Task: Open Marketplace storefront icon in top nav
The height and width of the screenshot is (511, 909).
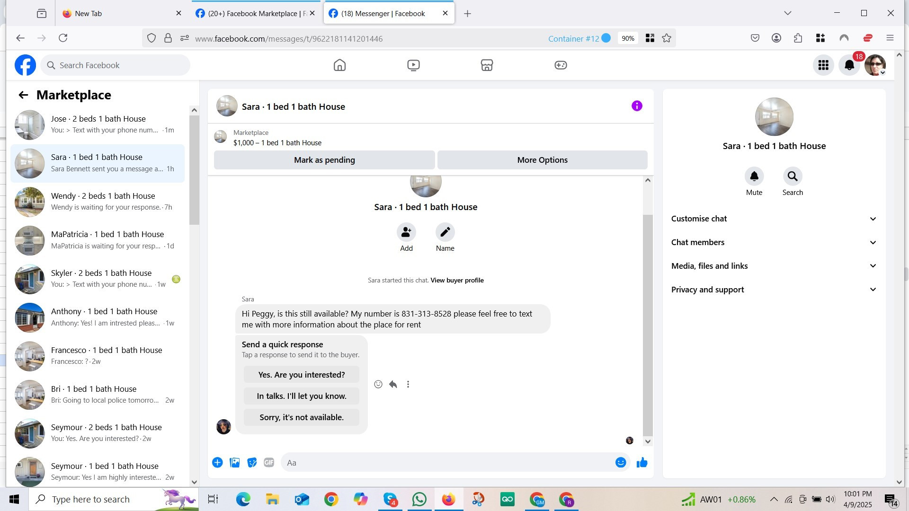Action: pyautogui.click(x=487, y=65)
